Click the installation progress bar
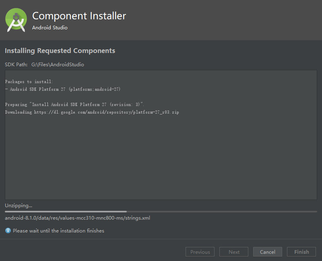The height and width of the screenshot is (261, 322). point(161,211)
